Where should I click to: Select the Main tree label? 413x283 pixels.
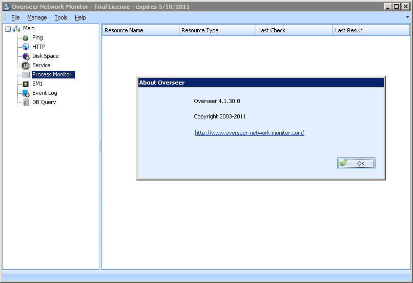tap(29, 29)
